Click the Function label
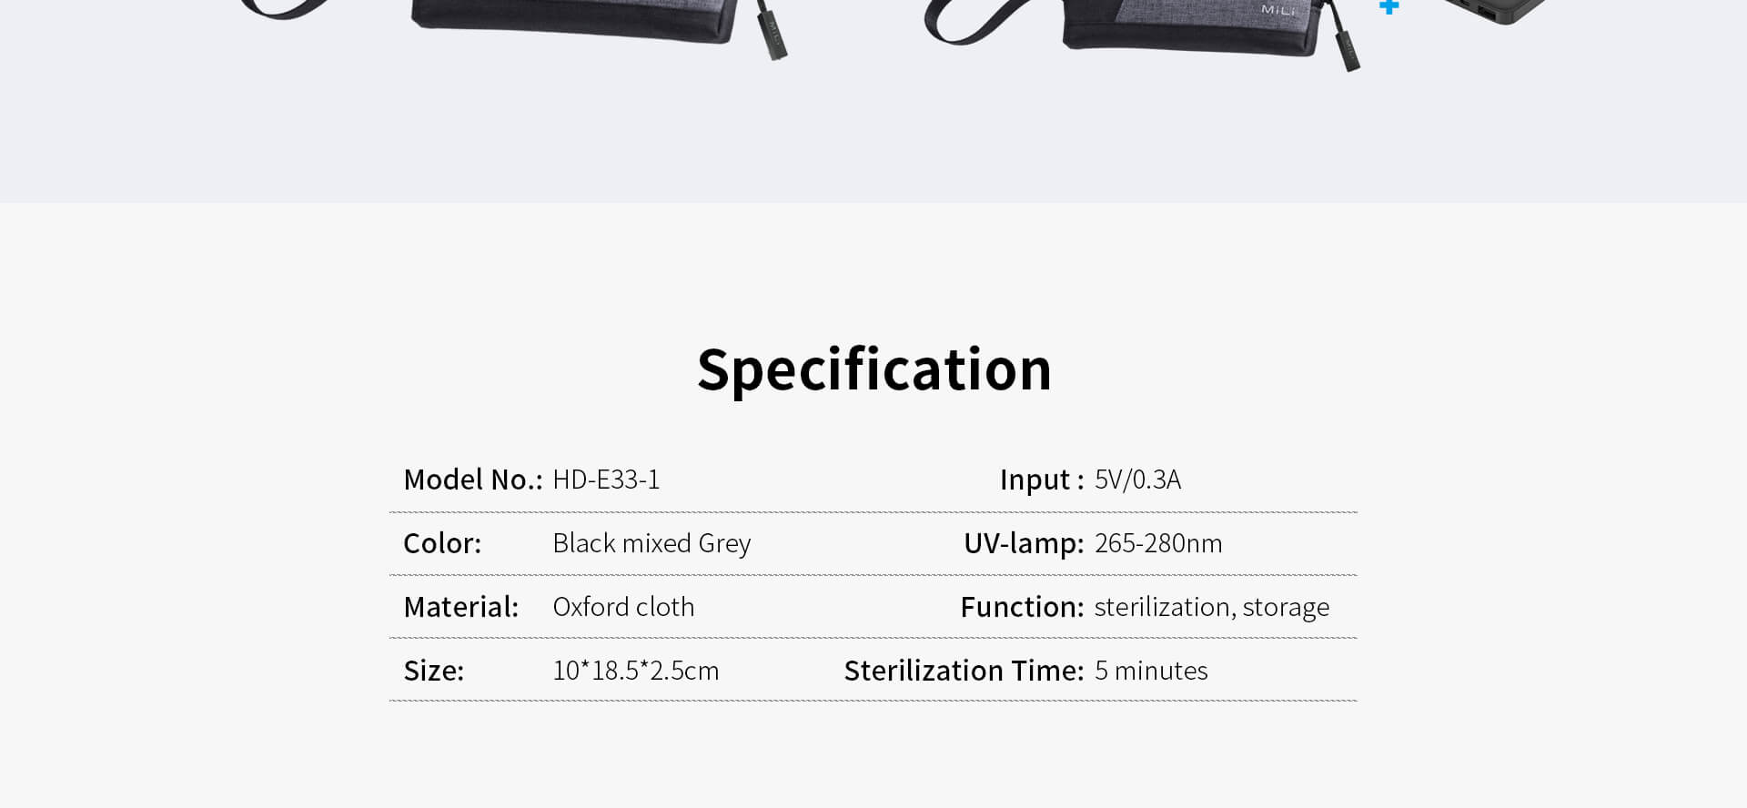1747x808 pixels. click(1022, 607)
